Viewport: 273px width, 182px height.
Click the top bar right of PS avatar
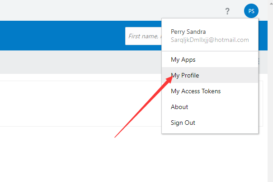[266, 11]
